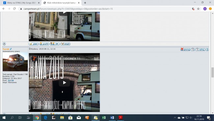Show hidden system tray icons
The width and height of the screenshot is (214, 121).
(175, 118)
